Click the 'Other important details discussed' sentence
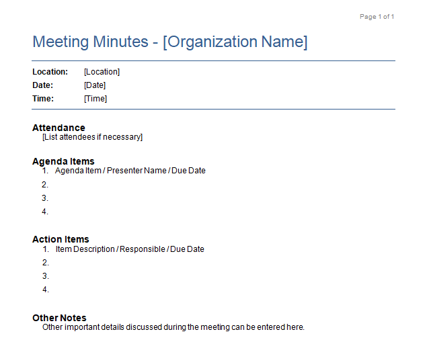The height and width of the screenshot is (344, 427). (173, 327)
